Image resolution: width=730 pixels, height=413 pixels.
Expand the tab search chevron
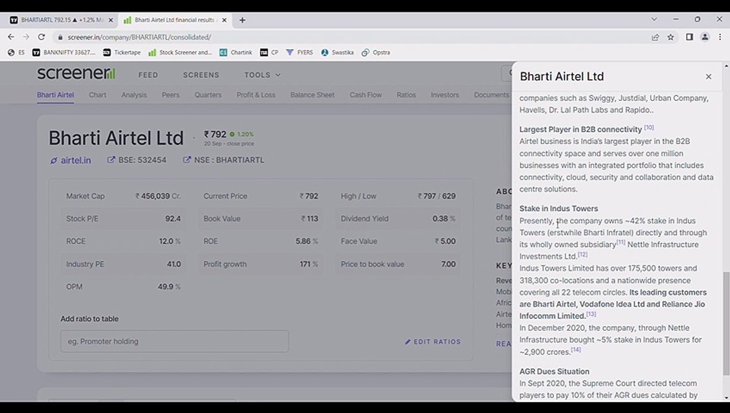pyautogui.click(x=654, y=20)
